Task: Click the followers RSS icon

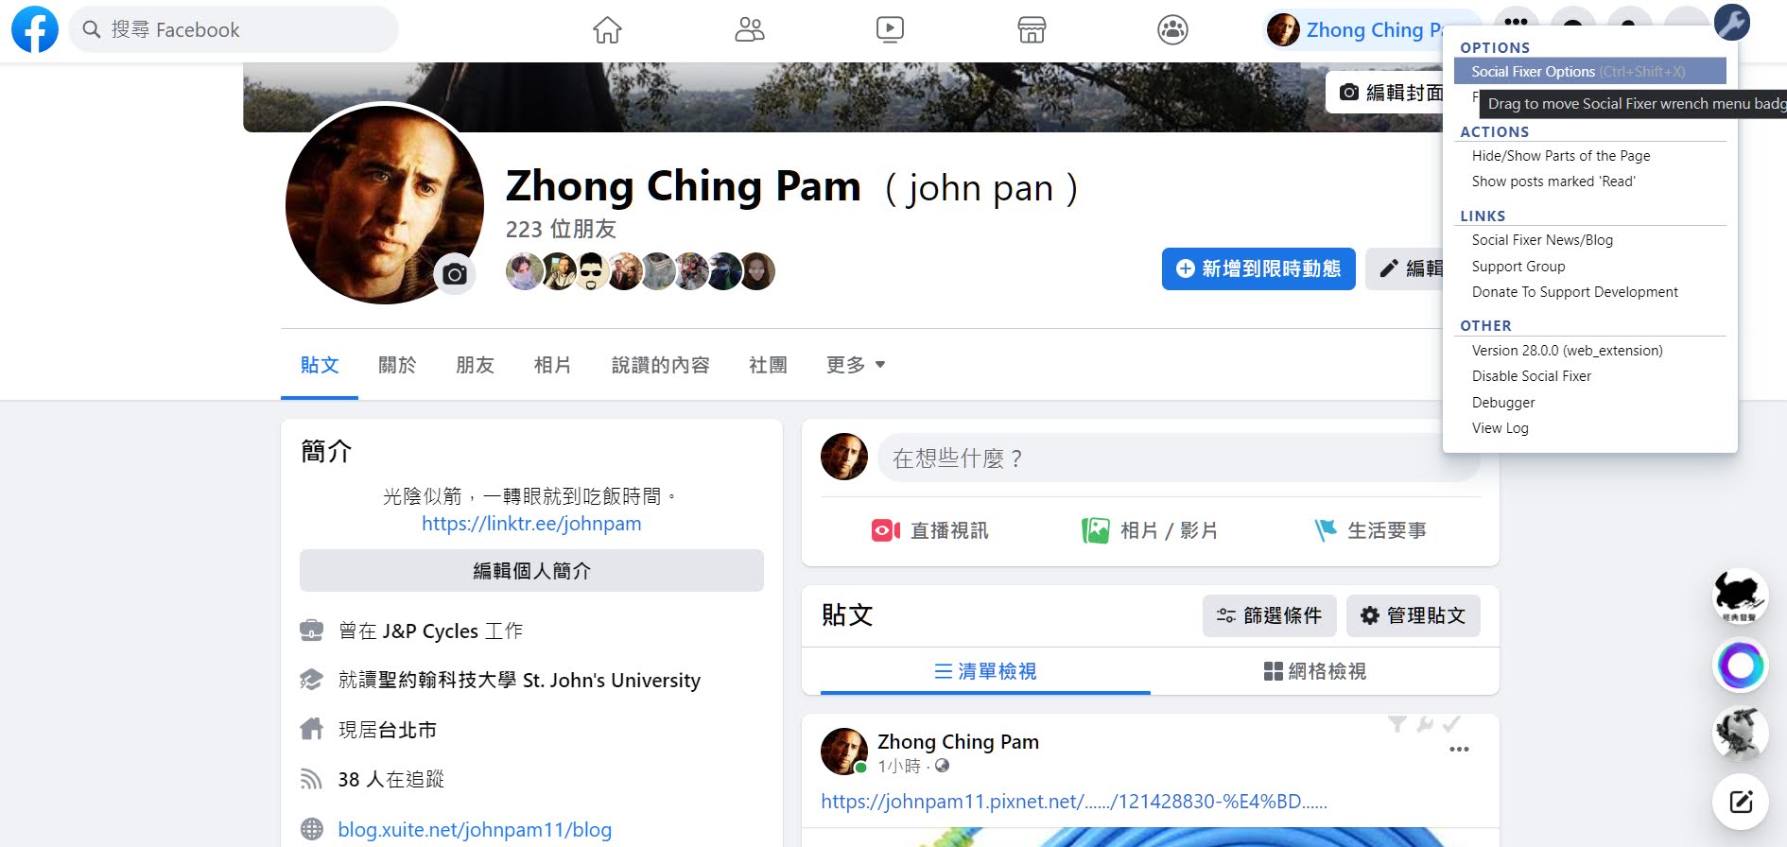Action: (311, 779)
